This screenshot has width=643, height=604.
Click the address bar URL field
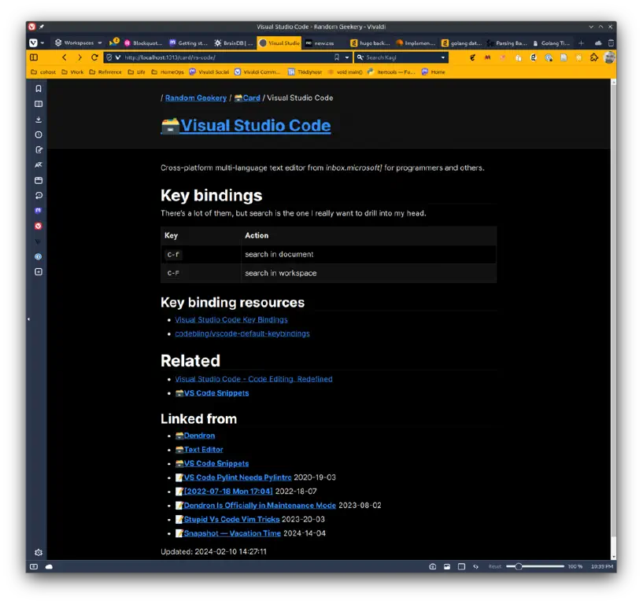click(x=227, y=57)
